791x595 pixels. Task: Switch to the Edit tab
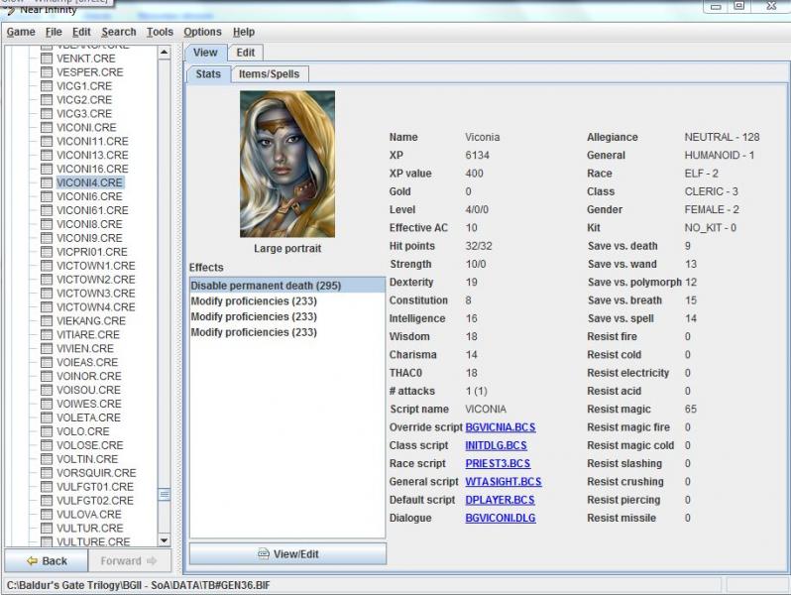pyautogui.click(x=246, y=53)
